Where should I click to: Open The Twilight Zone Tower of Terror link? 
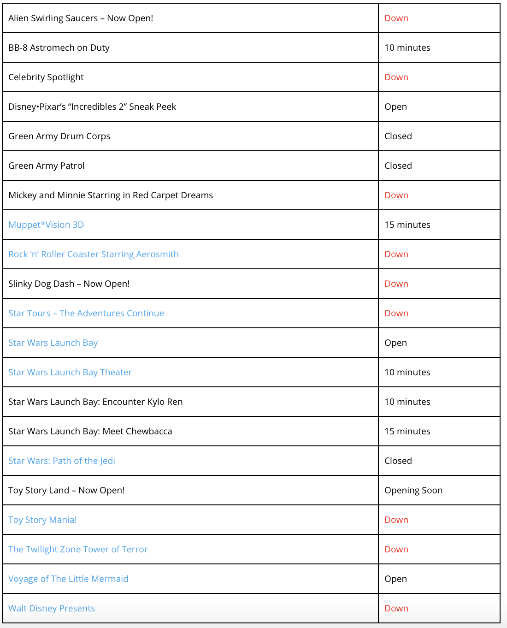(x=77, y=549)
